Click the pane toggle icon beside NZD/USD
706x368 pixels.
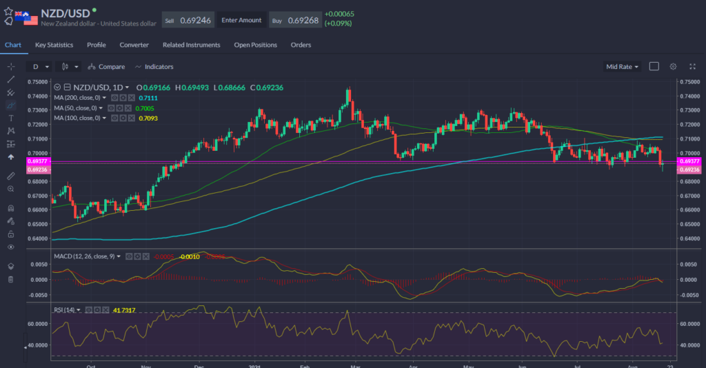[x=67, y=88]
